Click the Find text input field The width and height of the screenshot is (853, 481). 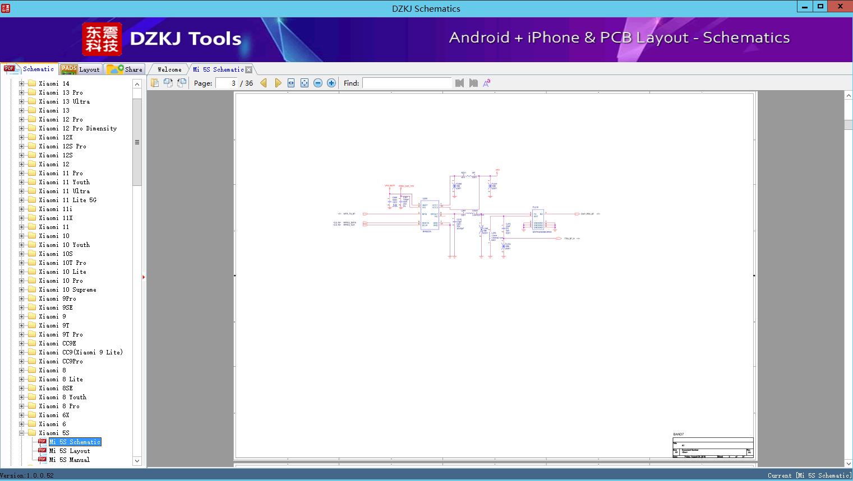(x=407, y=83)
